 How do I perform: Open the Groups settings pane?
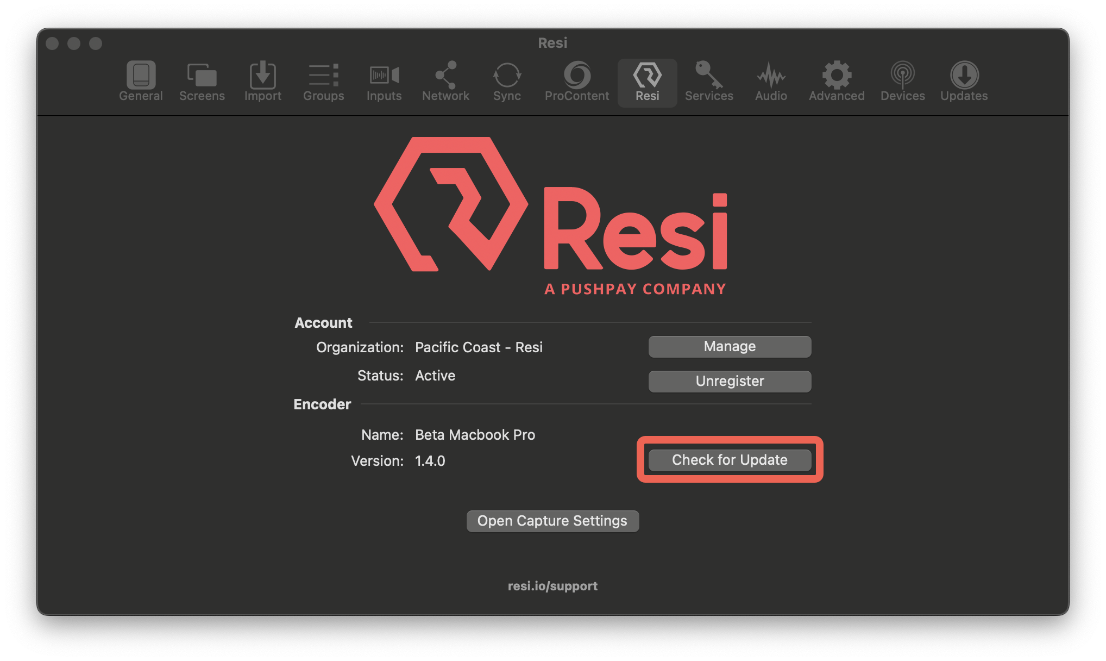point(323,82)
